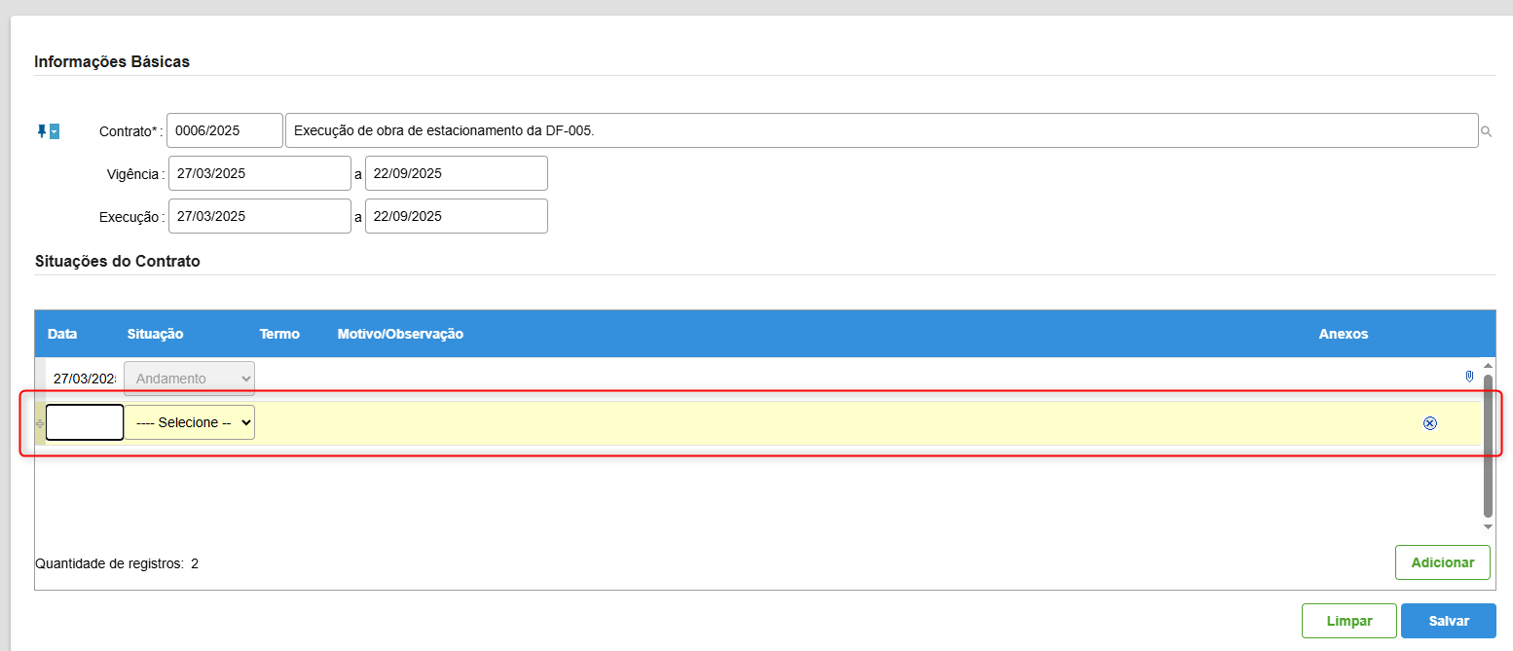Click the Adicionar button

(x=1443, y=562)
